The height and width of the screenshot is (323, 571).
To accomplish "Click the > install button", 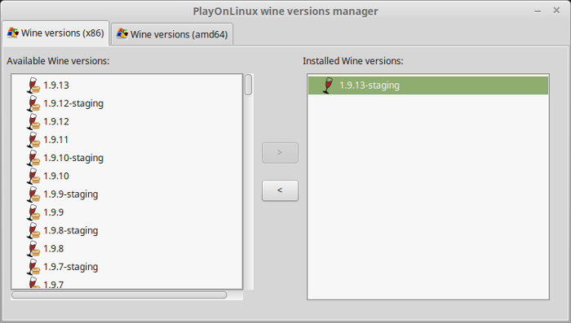I will pos(280,153).
